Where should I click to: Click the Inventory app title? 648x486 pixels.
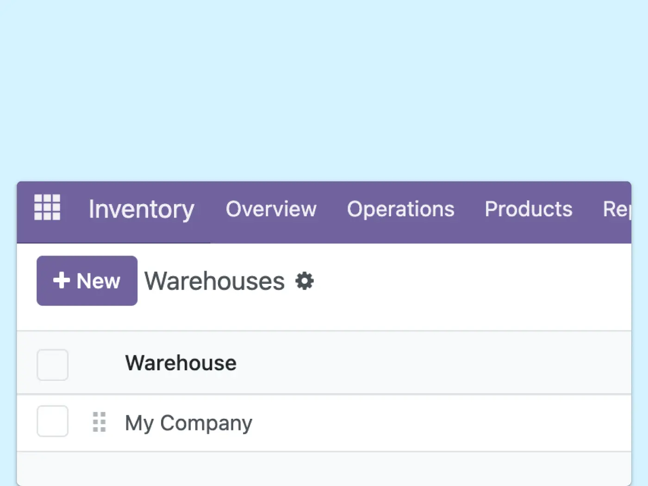pyautogui.click(x=141, y=209)
